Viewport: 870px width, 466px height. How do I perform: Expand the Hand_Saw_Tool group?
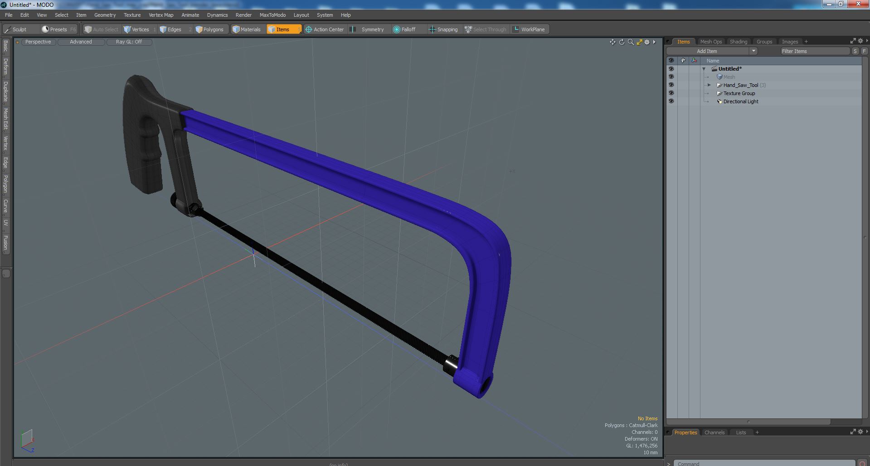coord(710,85)
